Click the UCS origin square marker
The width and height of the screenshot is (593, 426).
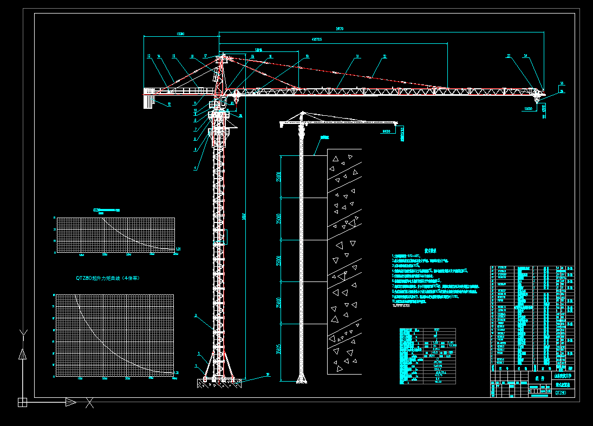(x=22, y=403)
